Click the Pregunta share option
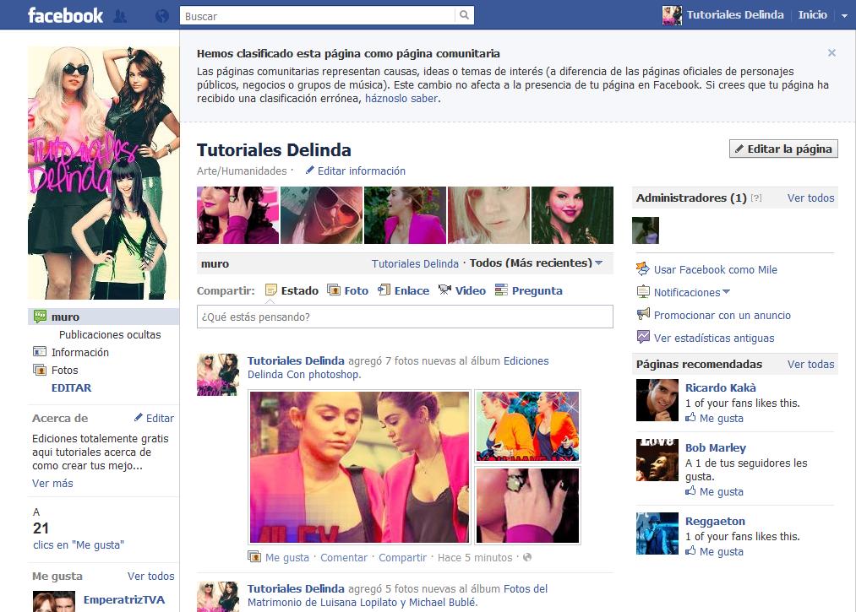Viewport: 856px width, 612px height. (528, 290)
